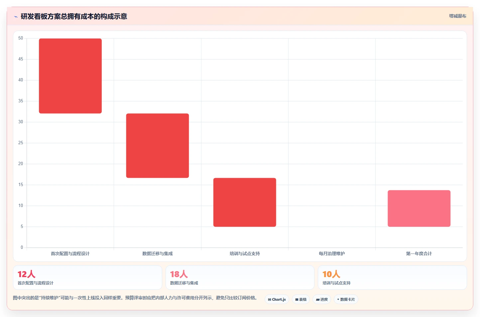
Task: Click the 首次配置与流程设计 red bar
Action: pyautogui.click(x=70, y=76)
